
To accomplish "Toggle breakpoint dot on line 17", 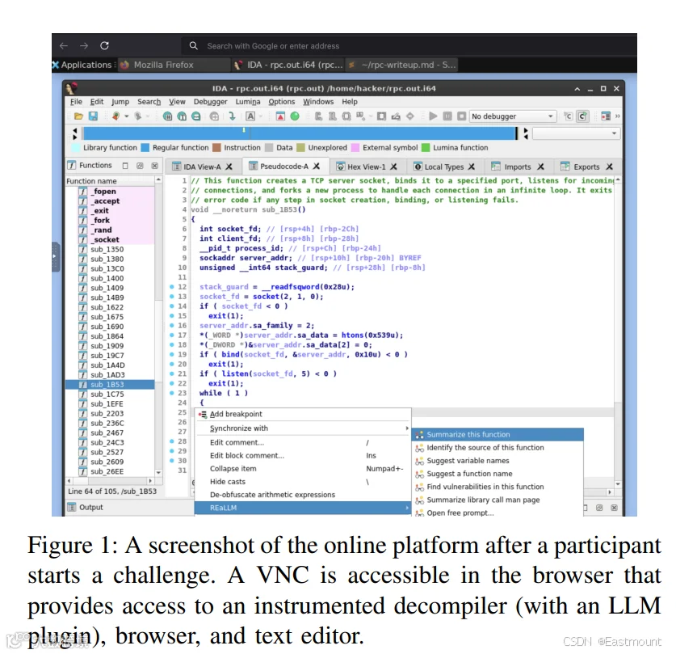I will (171, 335).
